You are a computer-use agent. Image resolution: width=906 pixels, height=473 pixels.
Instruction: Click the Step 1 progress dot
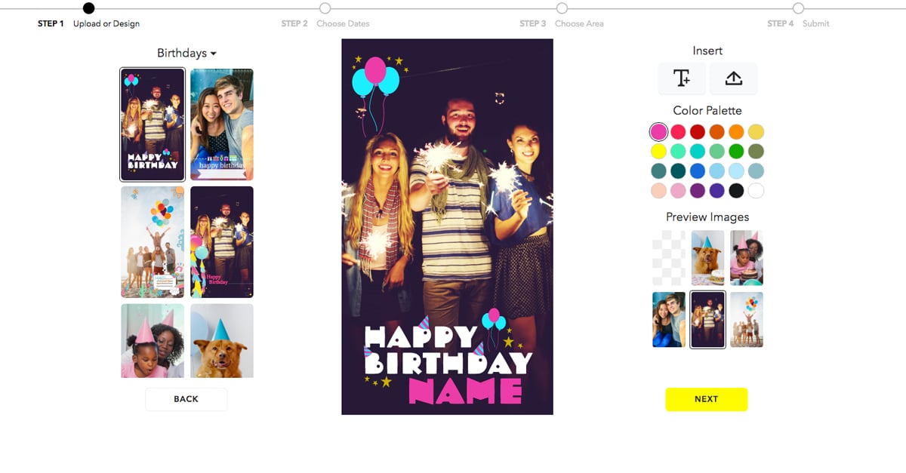click(88, 8)
